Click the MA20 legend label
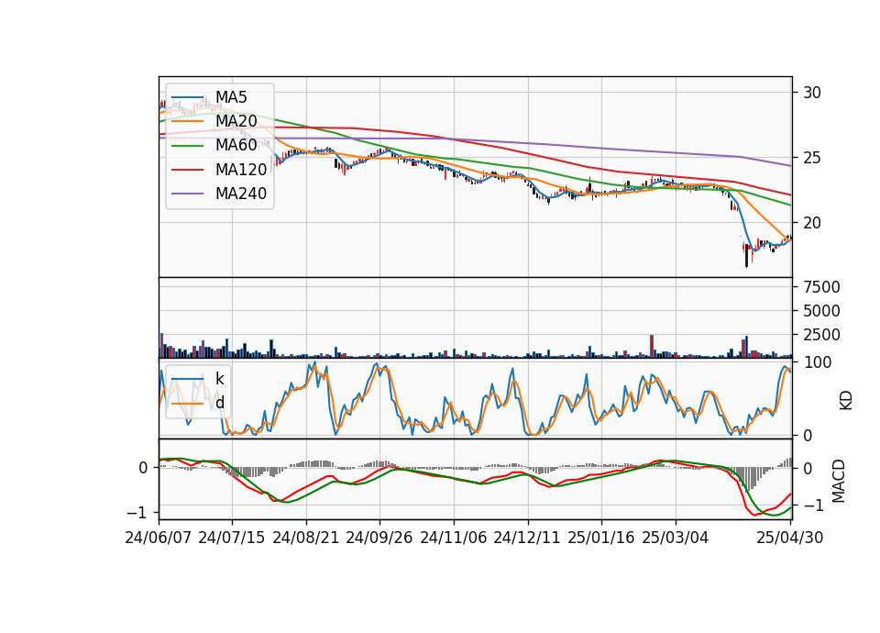This screenshot has width=880, height=633. click(236, 121)
